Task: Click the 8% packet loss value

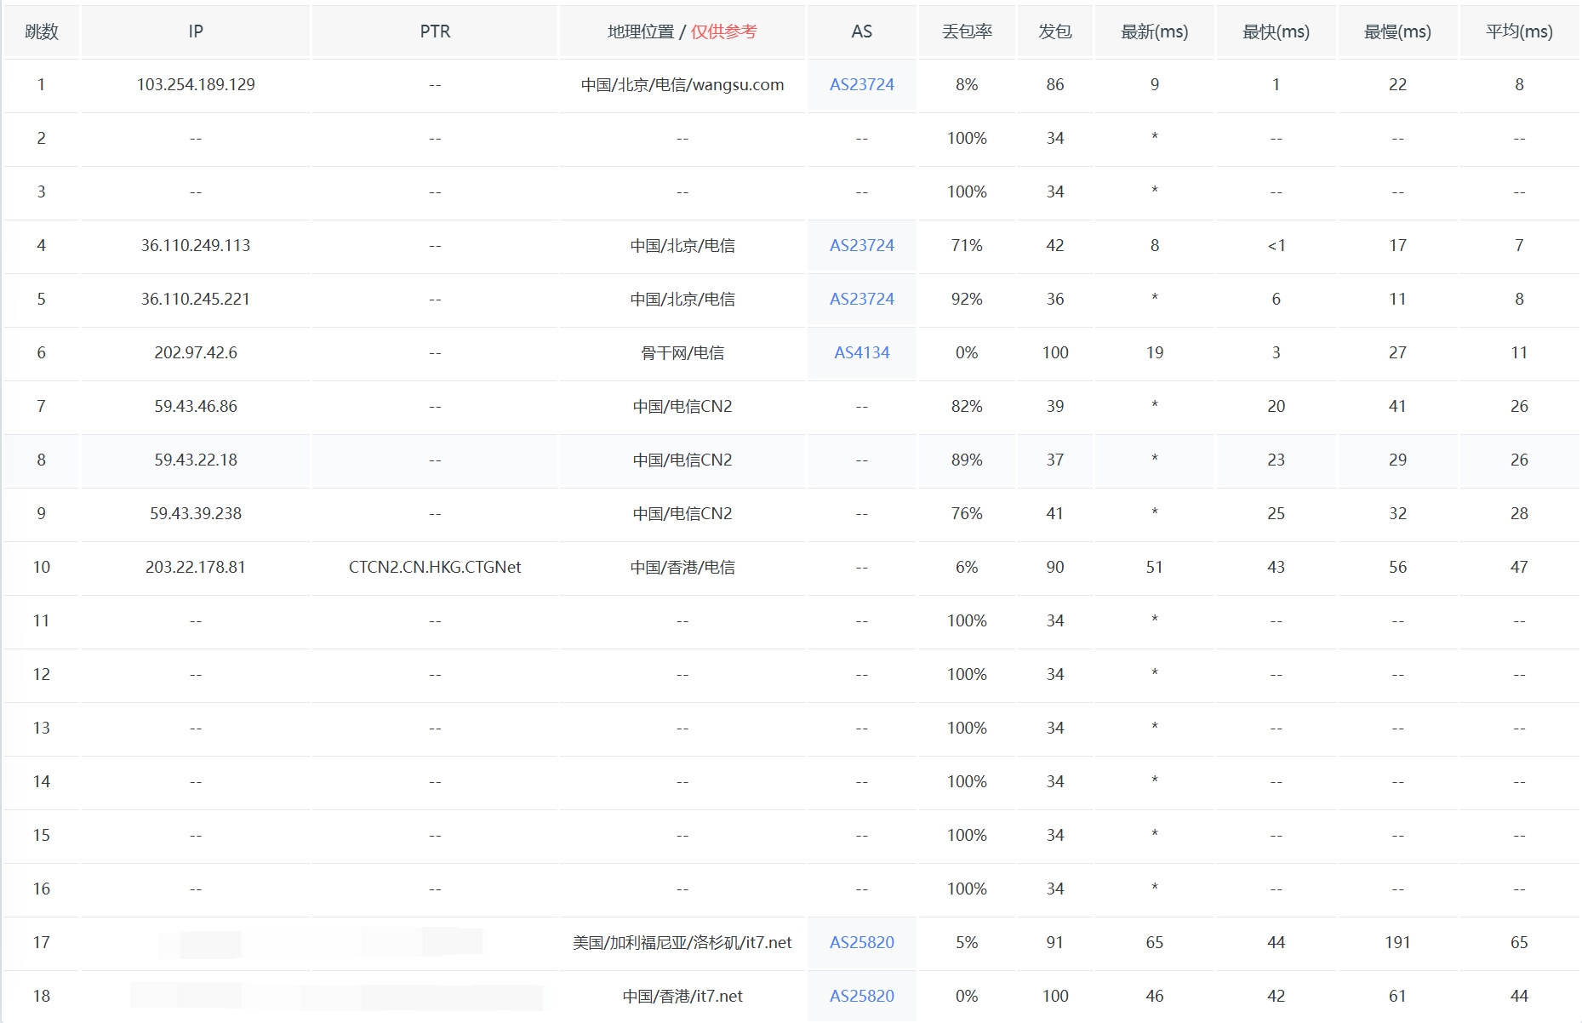Action: [967, 84]
